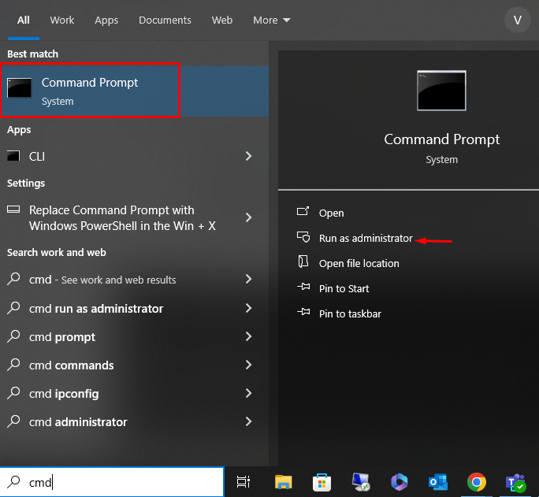Open Remote Desktop from the taskbar
The image size is (539, 497).
pos(361,482)
